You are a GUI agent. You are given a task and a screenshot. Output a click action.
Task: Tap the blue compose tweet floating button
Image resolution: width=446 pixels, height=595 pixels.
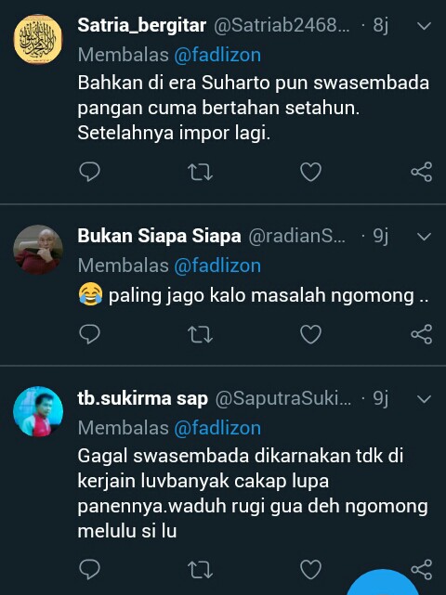[384, 583]
